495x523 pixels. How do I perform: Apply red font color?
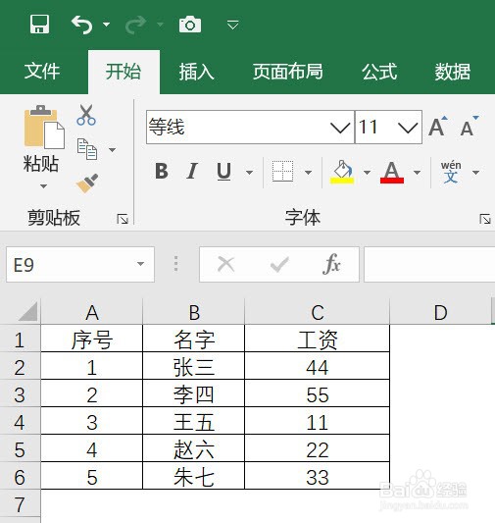(392, 172)
